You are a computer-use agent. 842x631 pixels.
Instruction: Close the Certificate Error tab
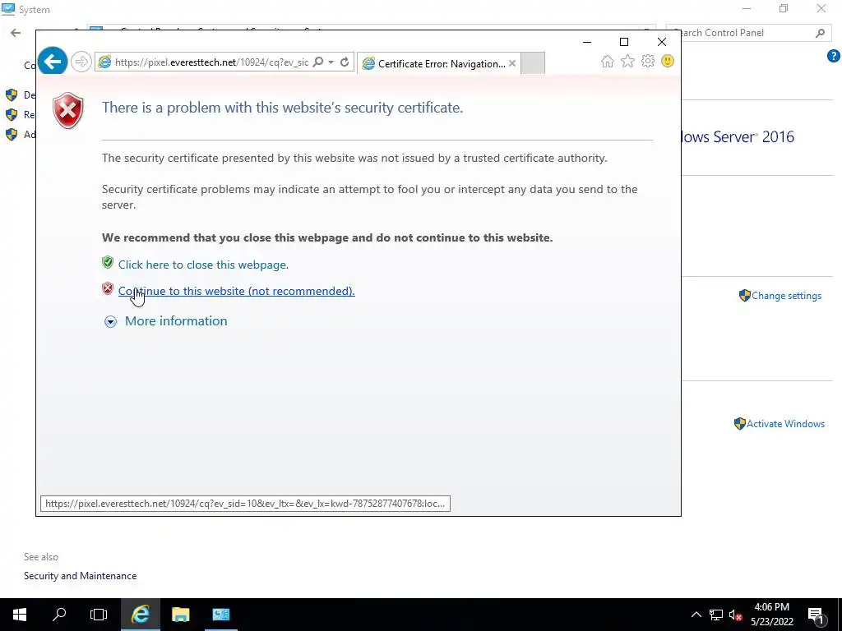[x=512, y=63]
